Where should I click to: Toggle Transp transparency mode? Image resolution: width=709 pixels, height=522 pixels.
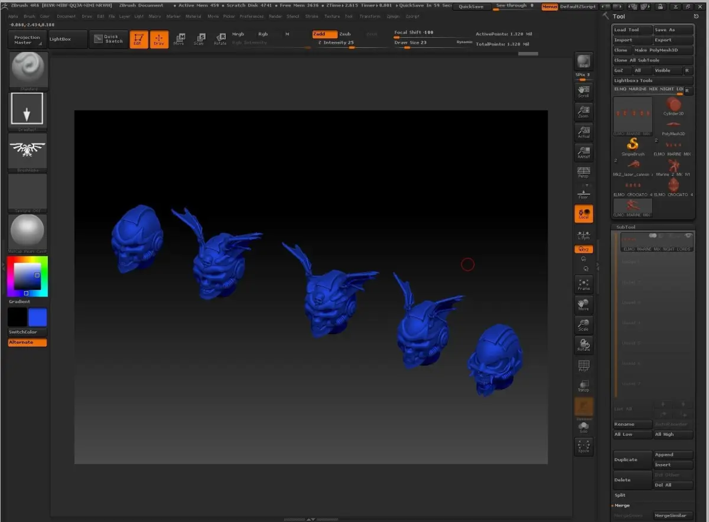(584, 386)
